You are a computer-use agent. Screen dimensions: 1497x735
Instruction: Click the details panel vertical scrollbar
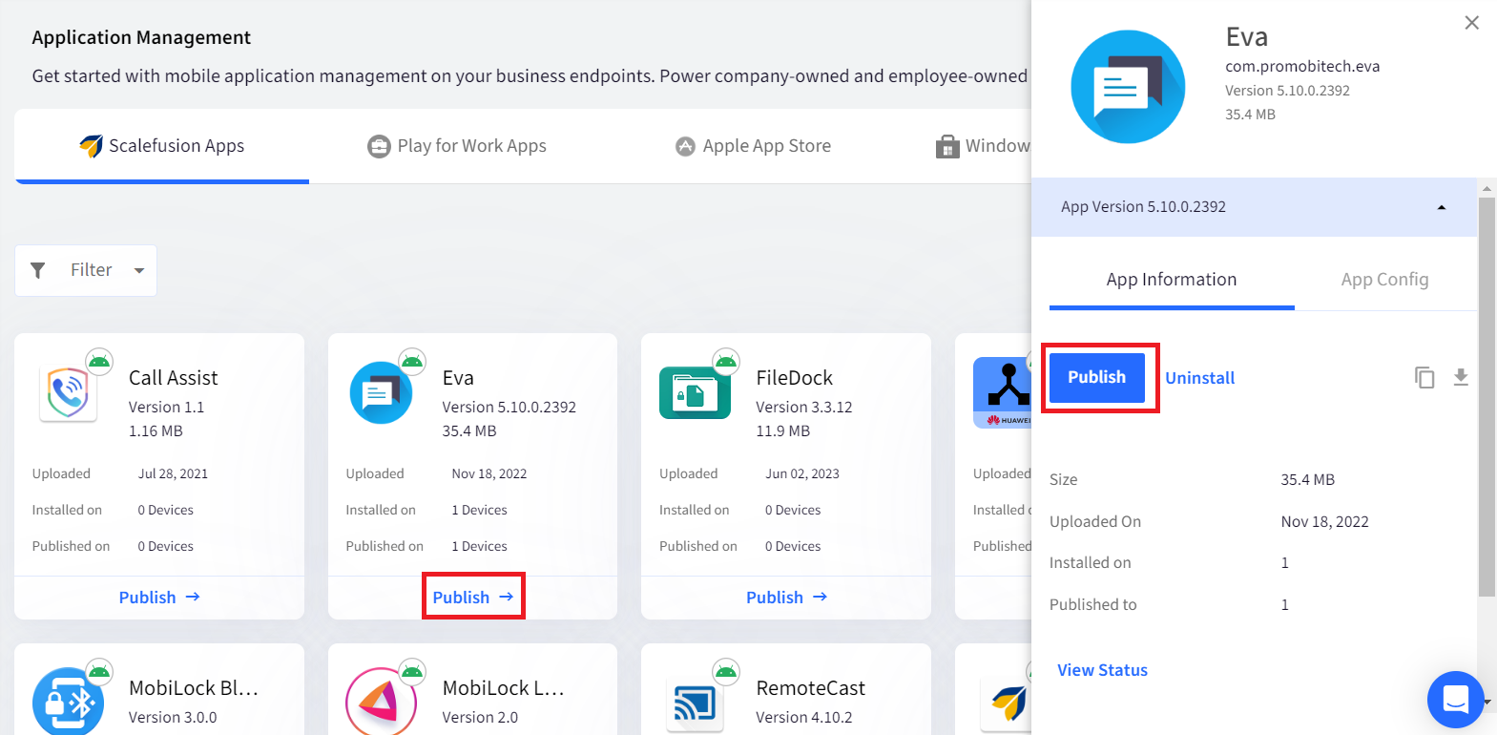click(x=1487, y=396)
